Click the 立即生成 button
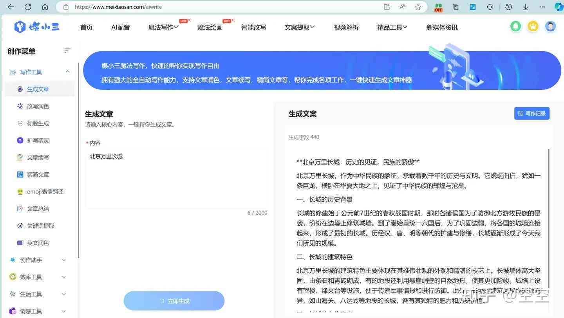This screenshot has width=564, height=318. (174, 301)
